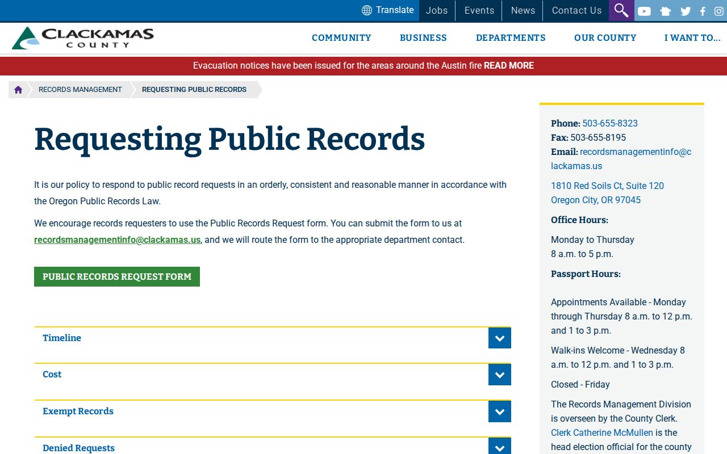Open the Public Records Request Form button
Image resolution: width=727 pixels, height=454 pixels.
117,277
